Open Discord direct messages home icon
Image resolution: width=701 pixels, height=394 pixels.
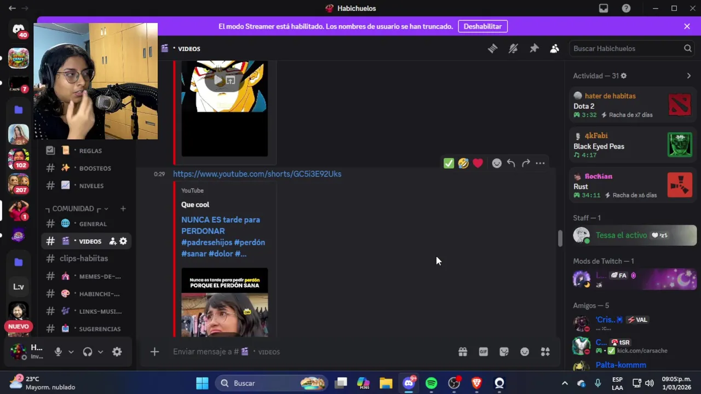(x=19, y=30)
